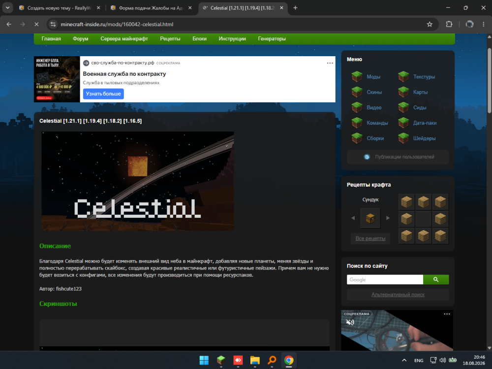Viewport: 492px width, 369px height.
Task: Click the address bar URL
Action: 117,24
